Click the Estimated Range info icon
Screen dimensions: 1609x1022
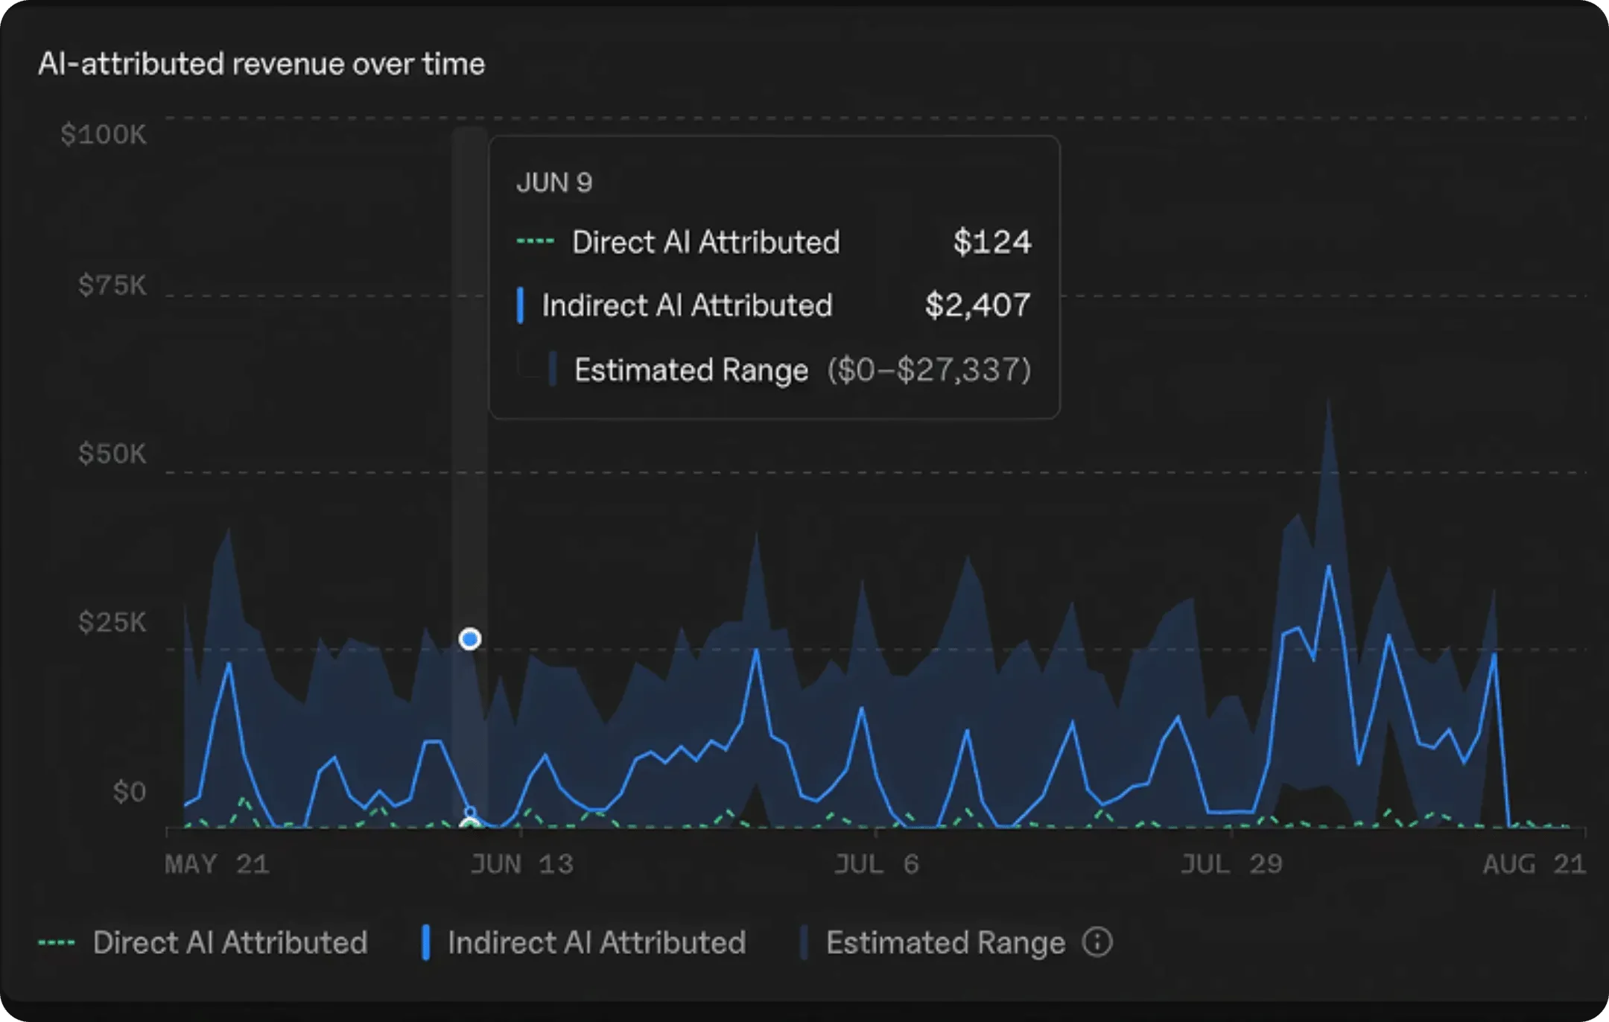click(x=1097, y=942)
